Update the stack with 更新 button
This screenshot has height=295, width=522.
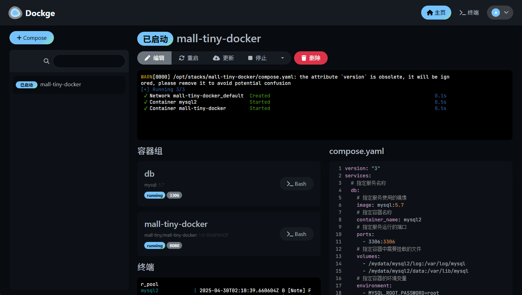[x=223, y=58]
